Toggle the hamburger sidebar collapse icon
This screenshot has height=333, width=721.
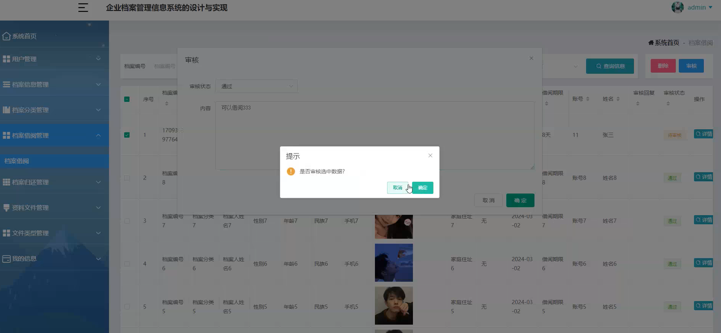pyautogui.click(x=83, y=8)
